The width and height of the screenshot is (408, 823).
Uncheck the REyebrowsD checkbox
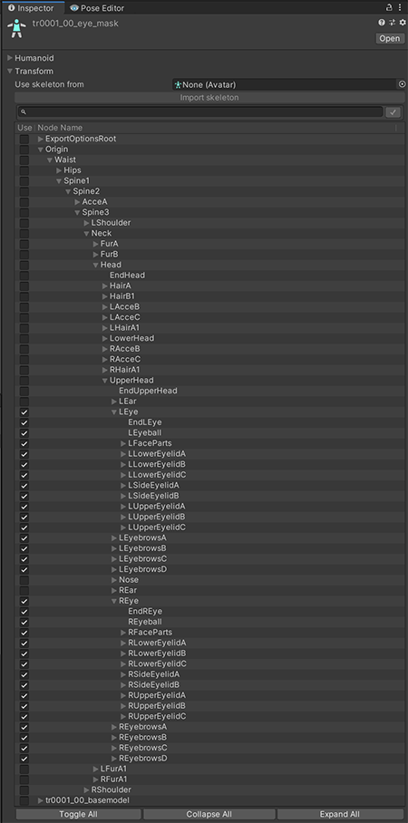click(24, 759)
